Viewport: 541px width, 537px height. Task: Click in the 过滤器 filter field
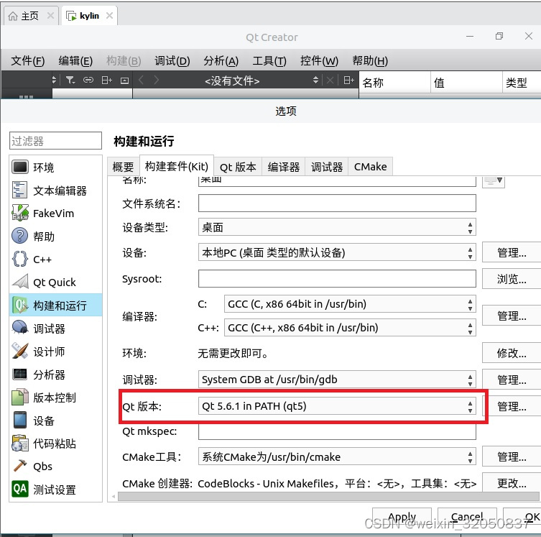point(55,140)
